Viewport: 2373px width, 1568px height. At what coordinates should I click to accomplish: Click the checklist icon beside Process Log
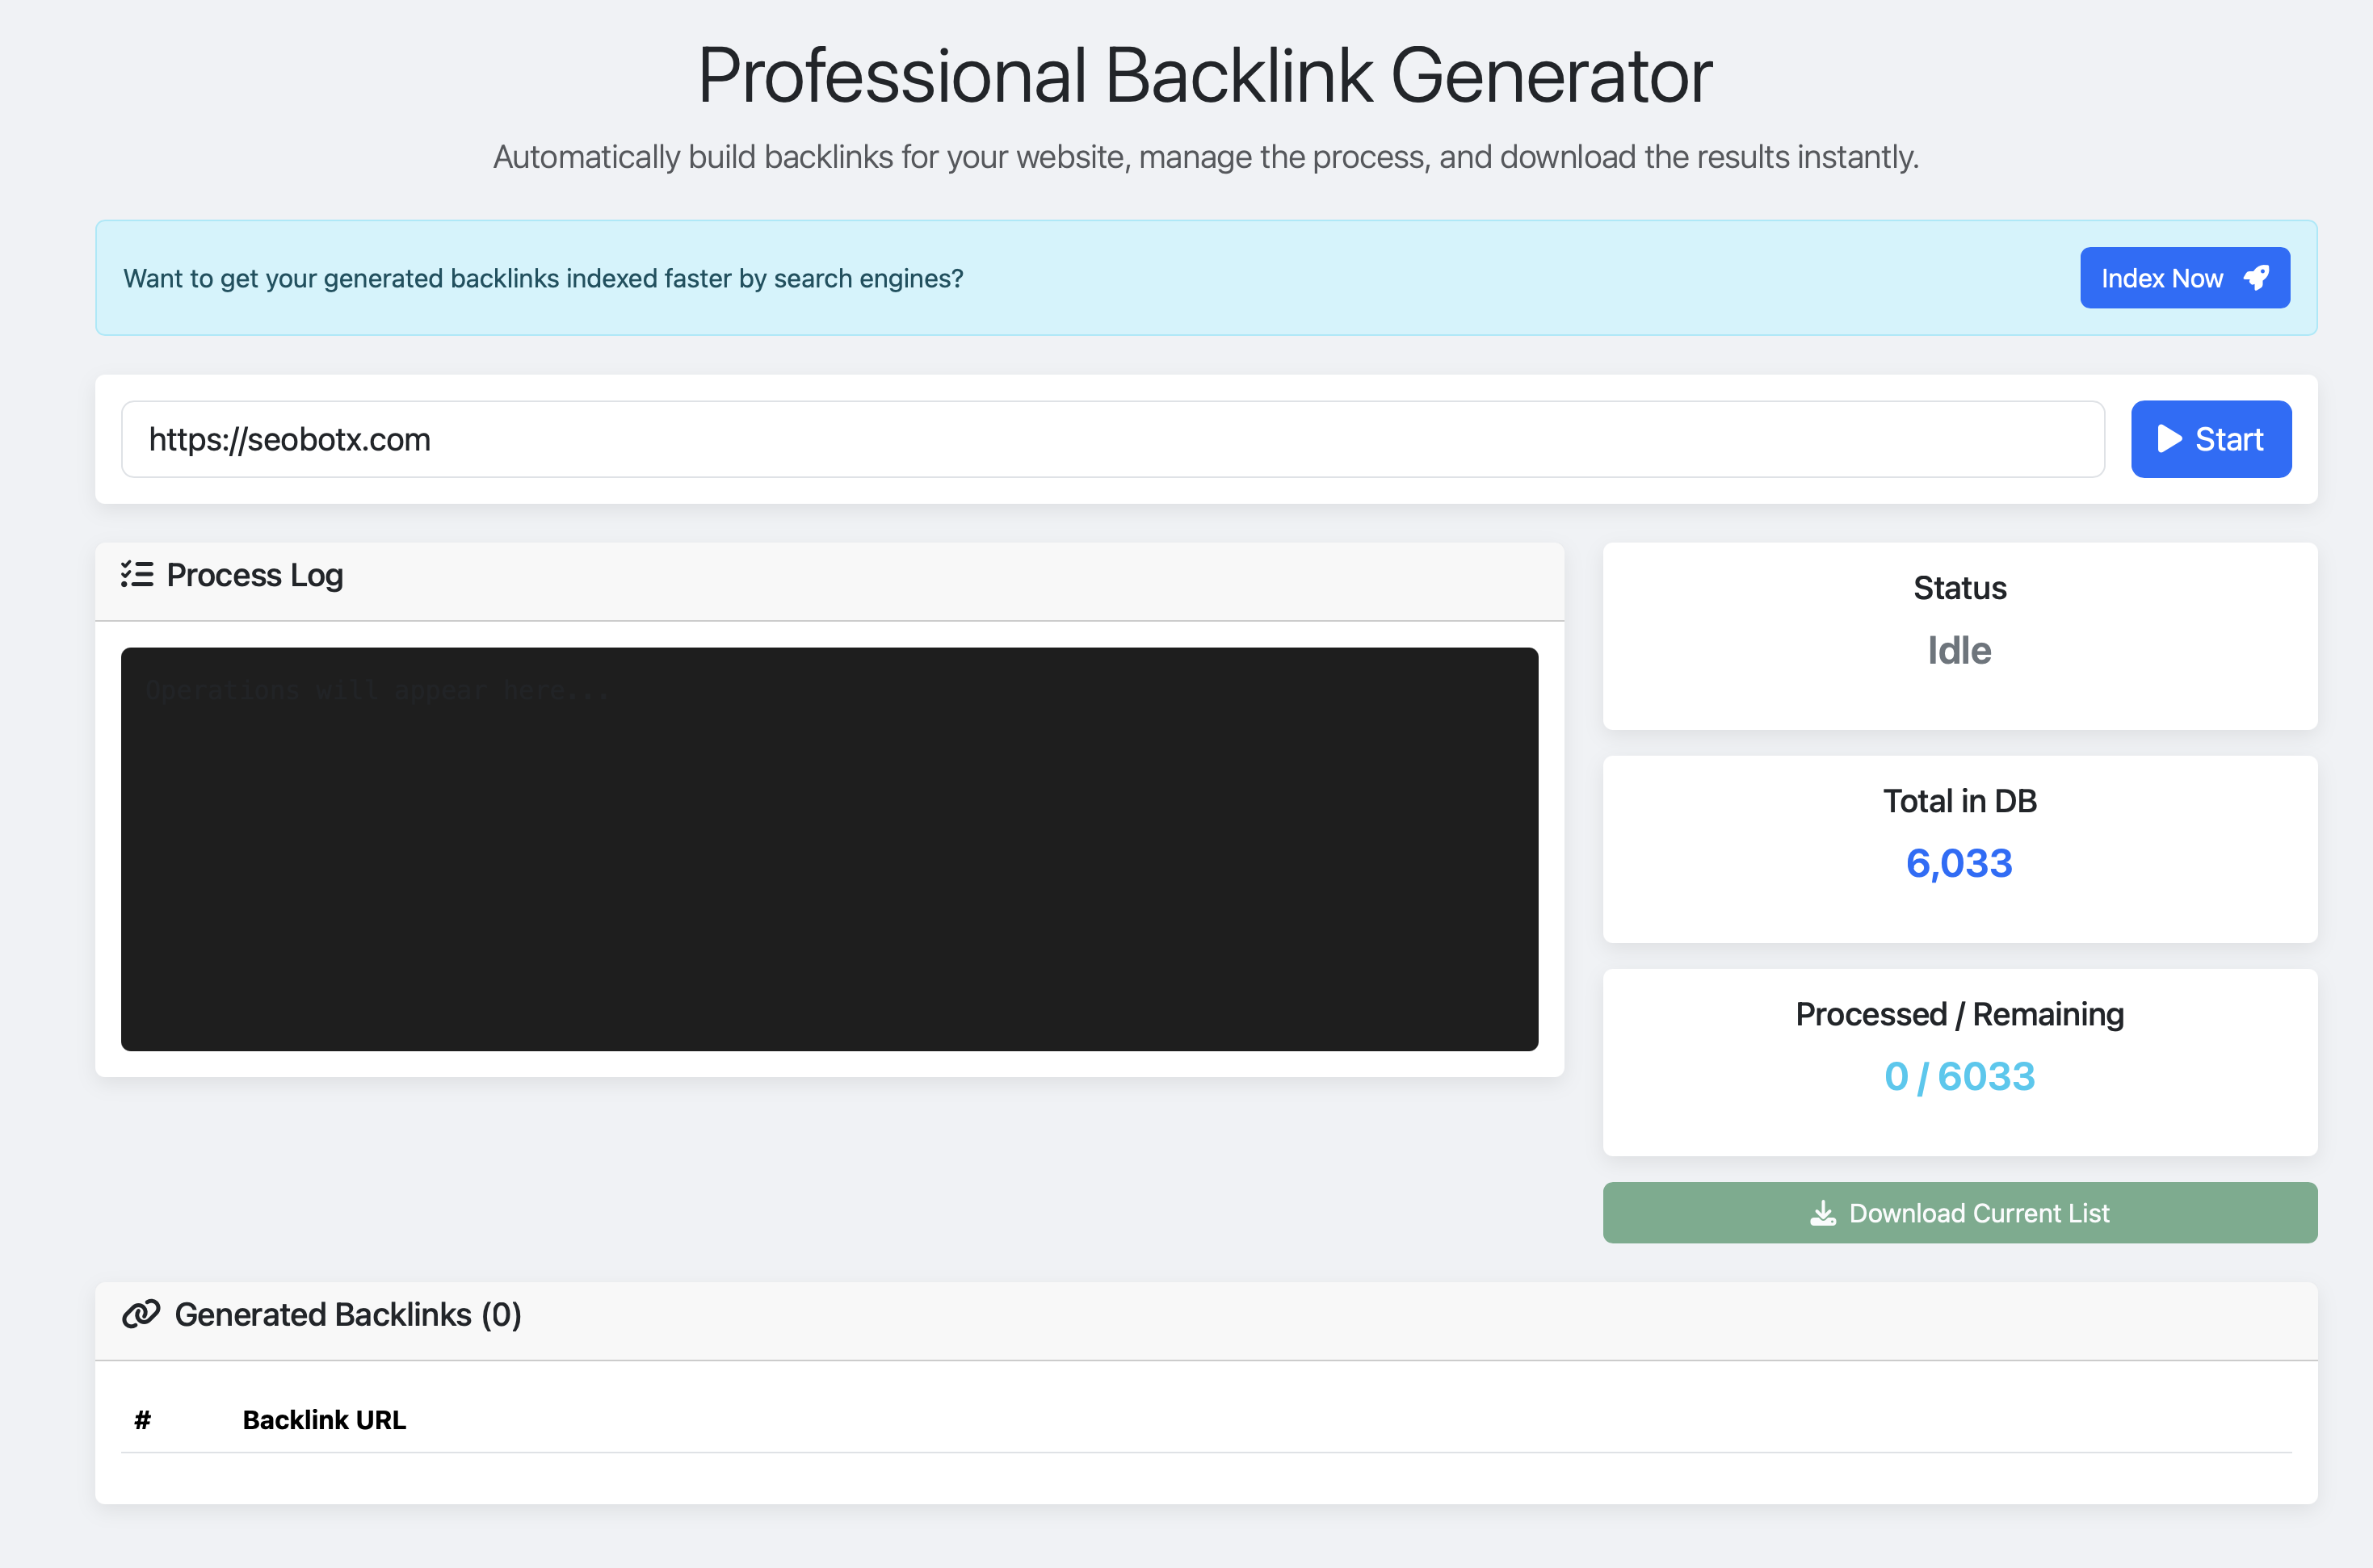[x=137, y=575]
